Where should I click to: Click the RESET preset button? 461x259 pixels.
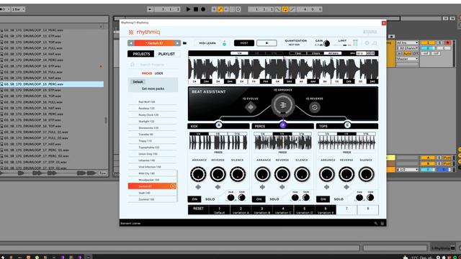click(198, 209)
